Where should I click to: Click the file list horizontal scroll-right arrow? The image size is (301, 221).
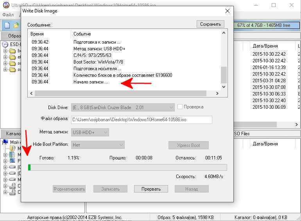tap(296, 124)
